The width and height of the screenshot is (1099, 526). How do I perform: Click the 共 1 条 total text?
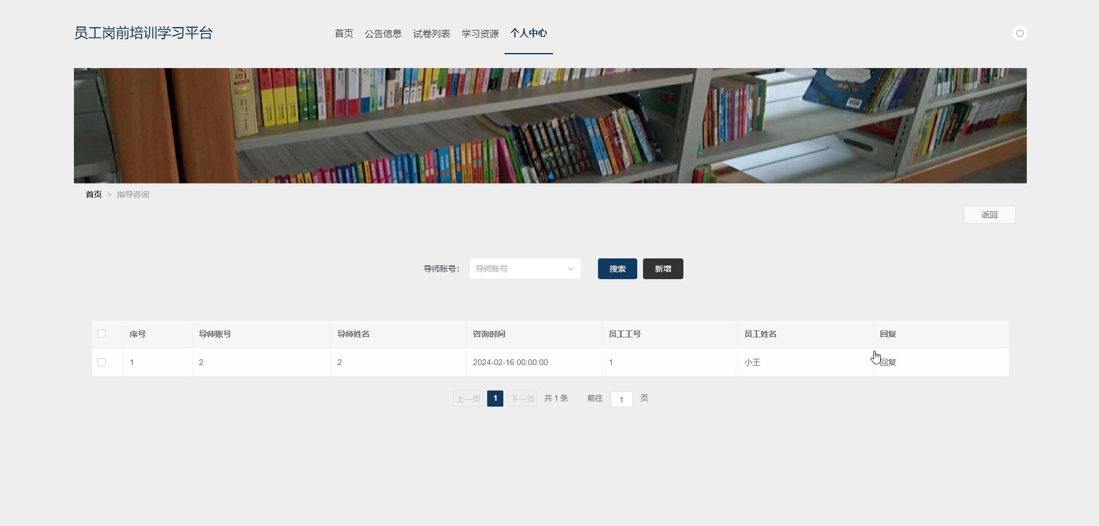point(556,398)
